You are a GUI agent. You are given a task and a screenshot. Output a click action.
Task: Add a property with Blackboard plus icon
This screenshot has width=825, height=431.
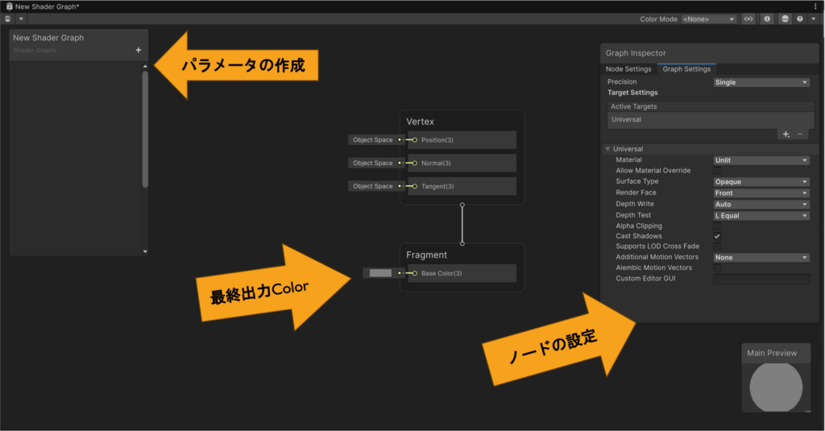[x=139, y=50]
